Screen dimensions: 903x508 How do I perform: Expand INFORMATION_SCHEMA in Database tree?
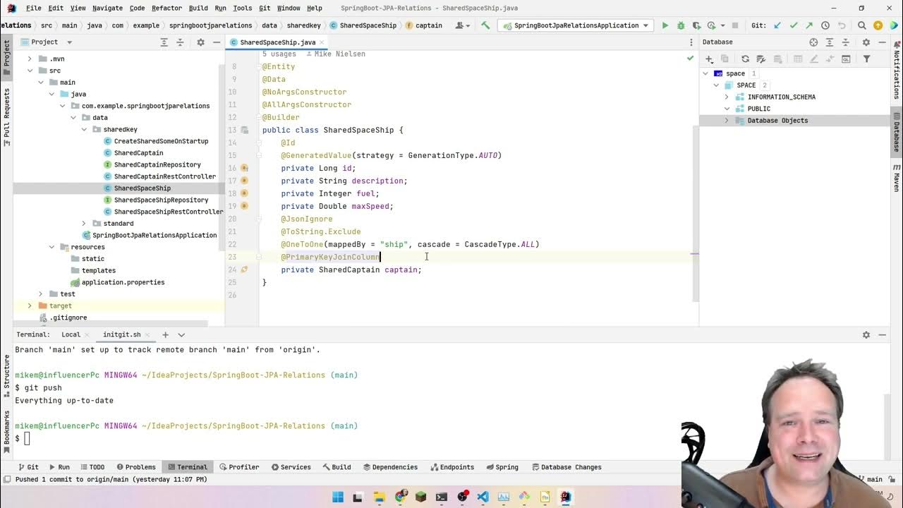pyautogui.click(x=727, y=97)
